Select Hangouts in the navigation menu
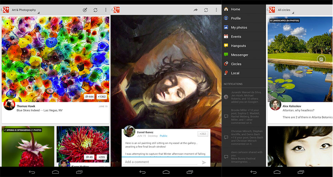The image size is (333, 177). pyautogui.click(x=238, y=46)
